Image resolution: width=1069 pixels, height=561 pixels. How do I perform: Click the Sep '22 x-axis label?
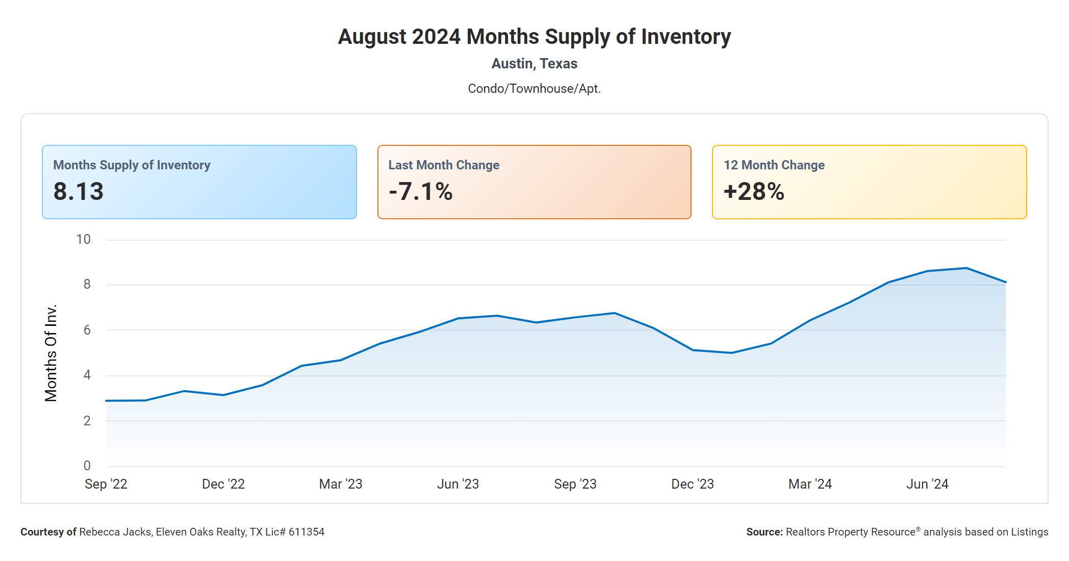[106, 484]
